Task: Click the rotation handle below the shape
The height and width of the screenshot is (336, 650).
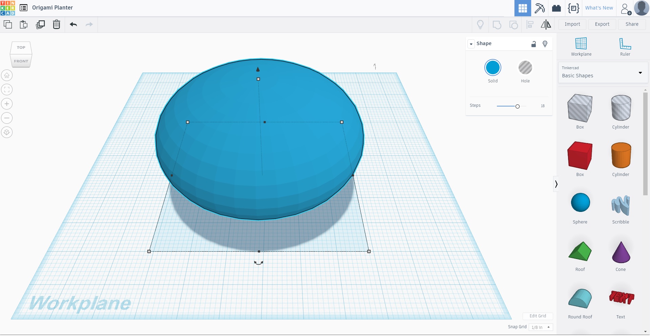Action: (258, 263)
